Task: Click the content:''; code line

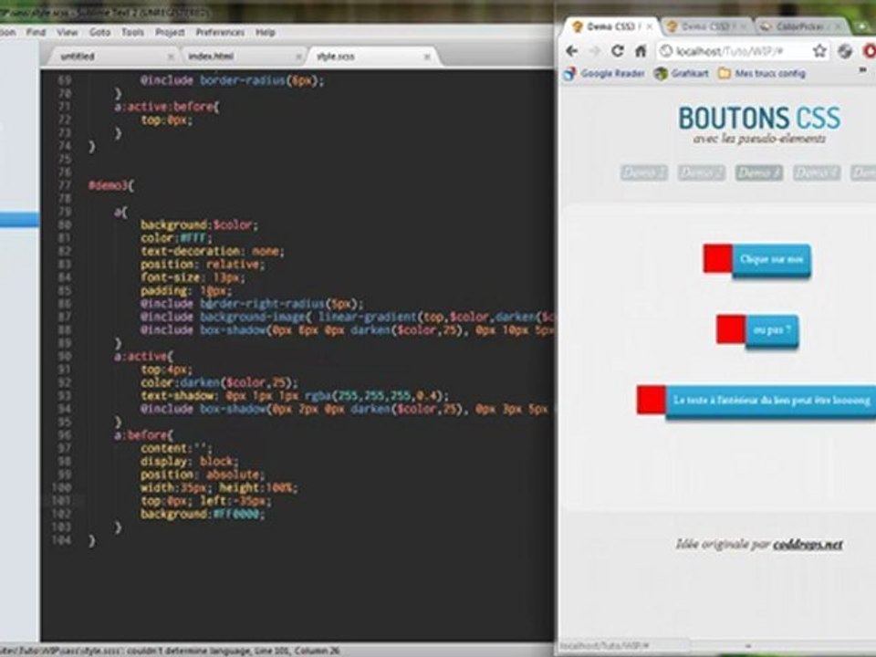Action: 176,448
